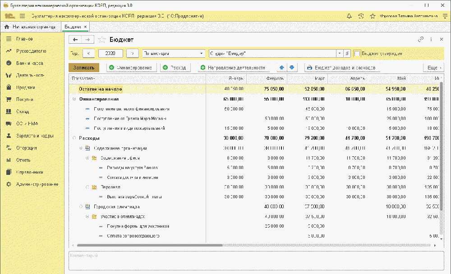
Task: Add Финансирование row
Action: 131,68
